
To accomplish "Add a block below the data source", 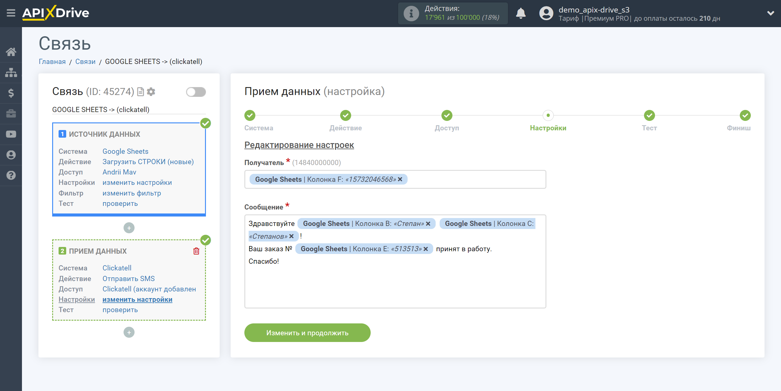I will pyautogui.click(x=129, y=228).
